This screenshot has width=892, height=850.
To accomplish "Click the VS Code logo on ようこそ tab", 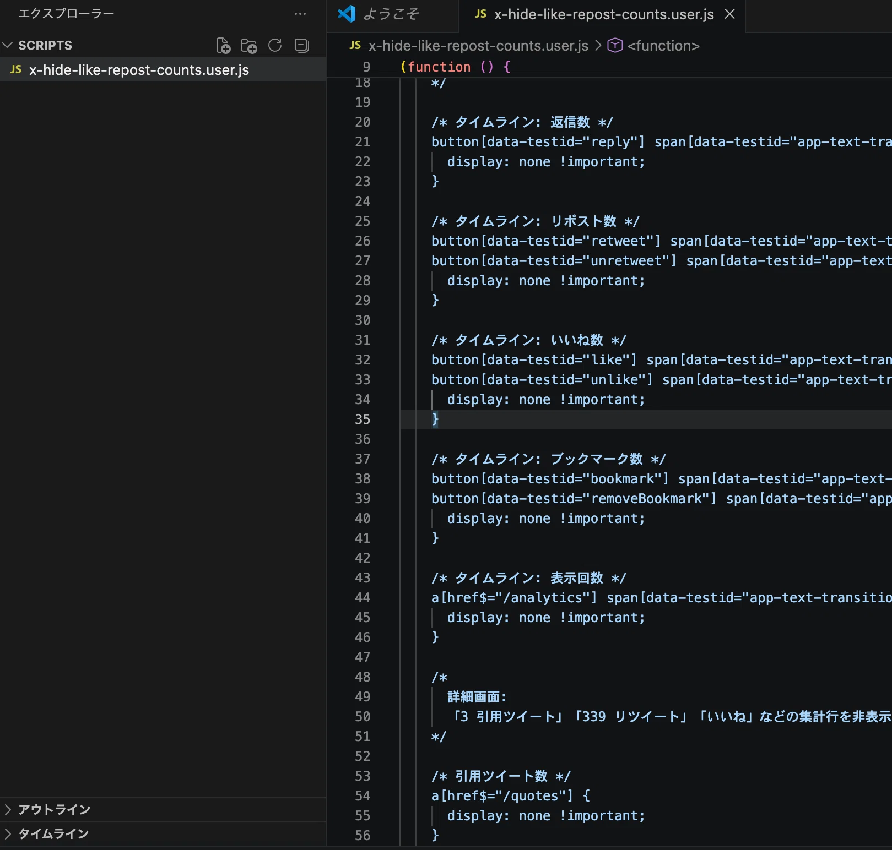I will tap(347, 14).
